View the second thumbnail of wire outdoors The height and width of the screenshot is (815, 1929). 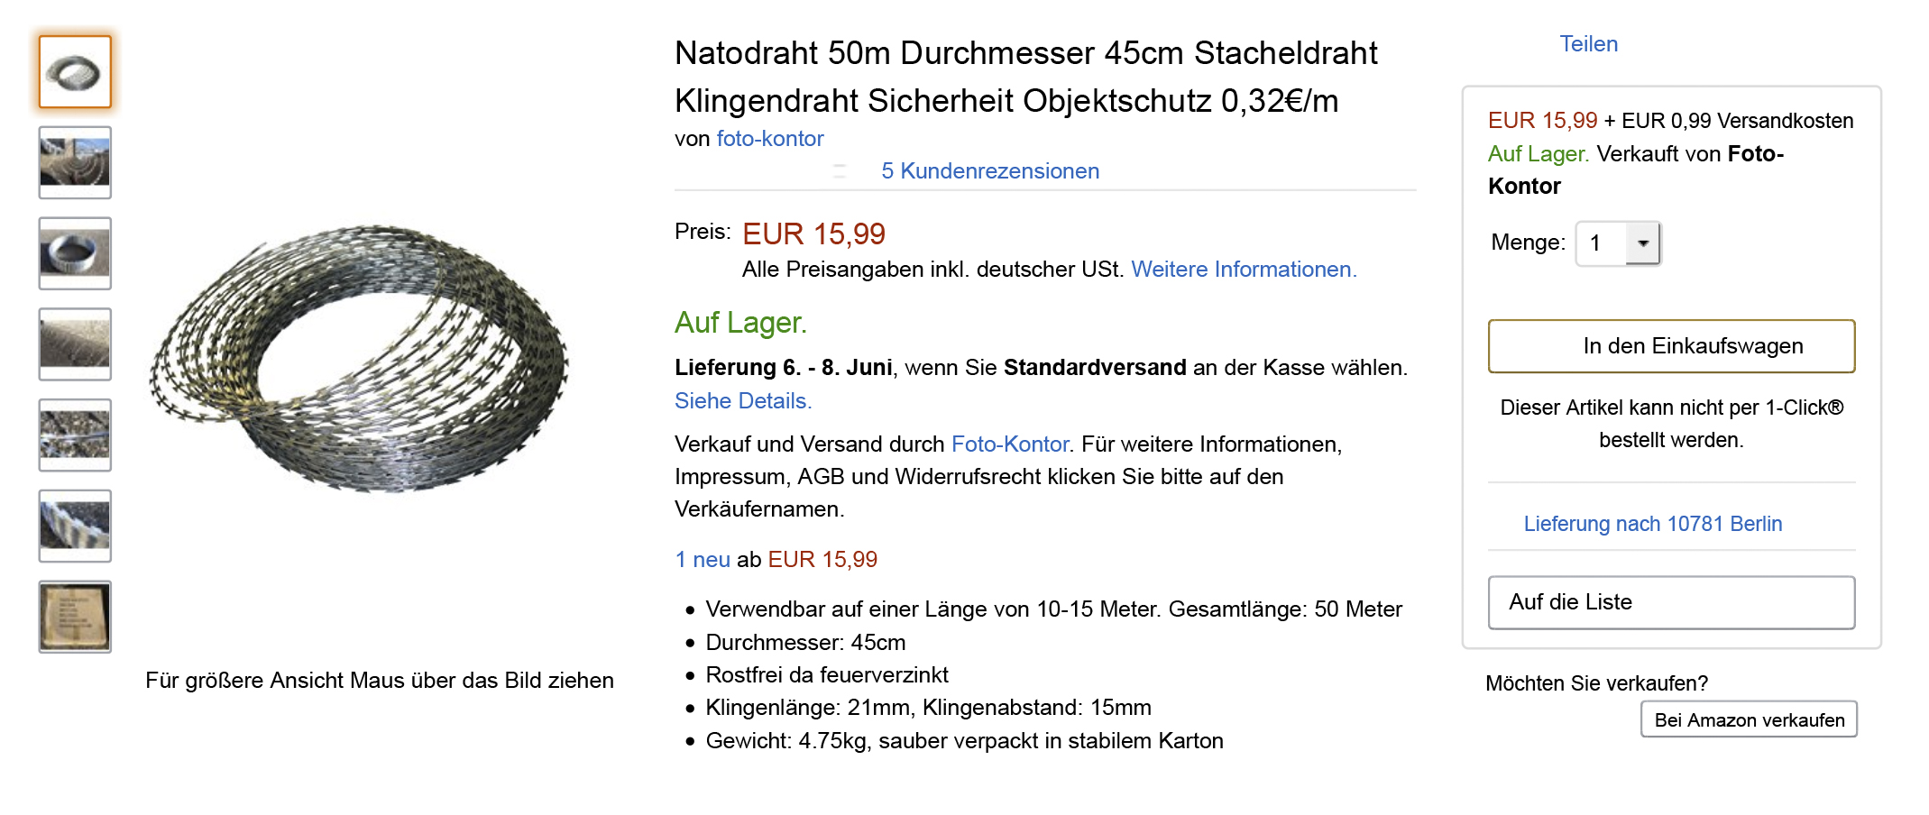[75, 162]
